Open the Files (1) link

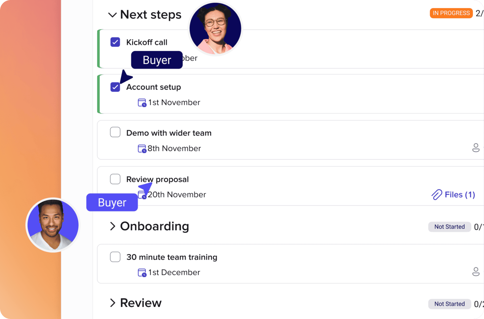pos(453,195)
